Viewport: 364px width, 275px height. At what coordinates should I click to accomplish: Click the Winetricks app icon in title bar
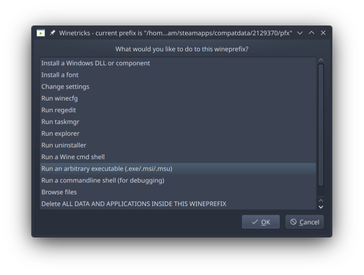[x=41, y=33]
